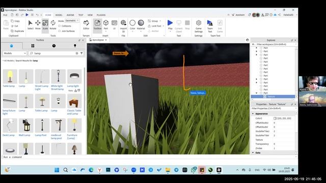Open the Terrain Editor
Viewport: 326px width, 183px height.
click(86, 25)
